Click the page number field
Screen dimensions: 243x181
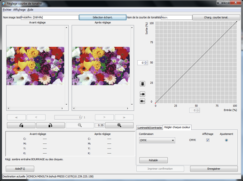coord(68,117)
